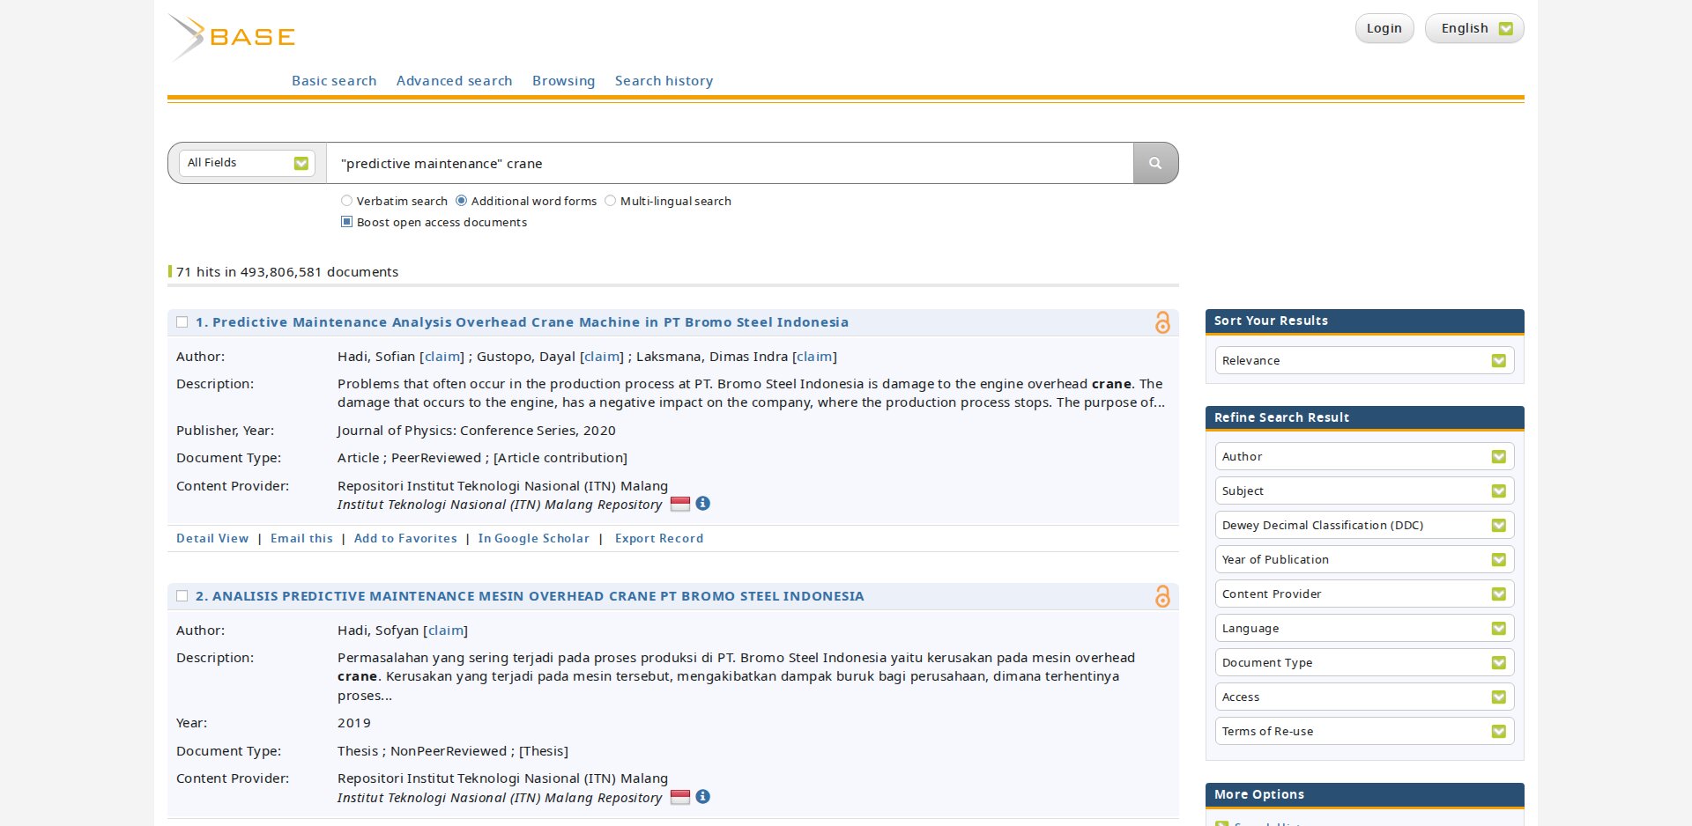Open the Relevance sort dropdown

coord(1364,360)
